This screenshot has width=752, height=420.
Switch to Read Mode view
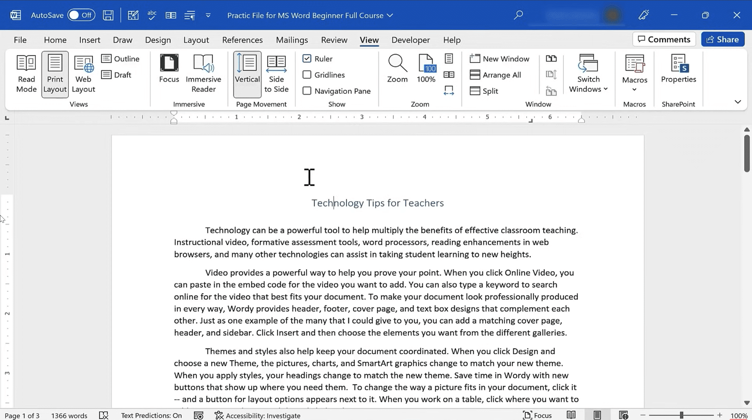[26, 73]
